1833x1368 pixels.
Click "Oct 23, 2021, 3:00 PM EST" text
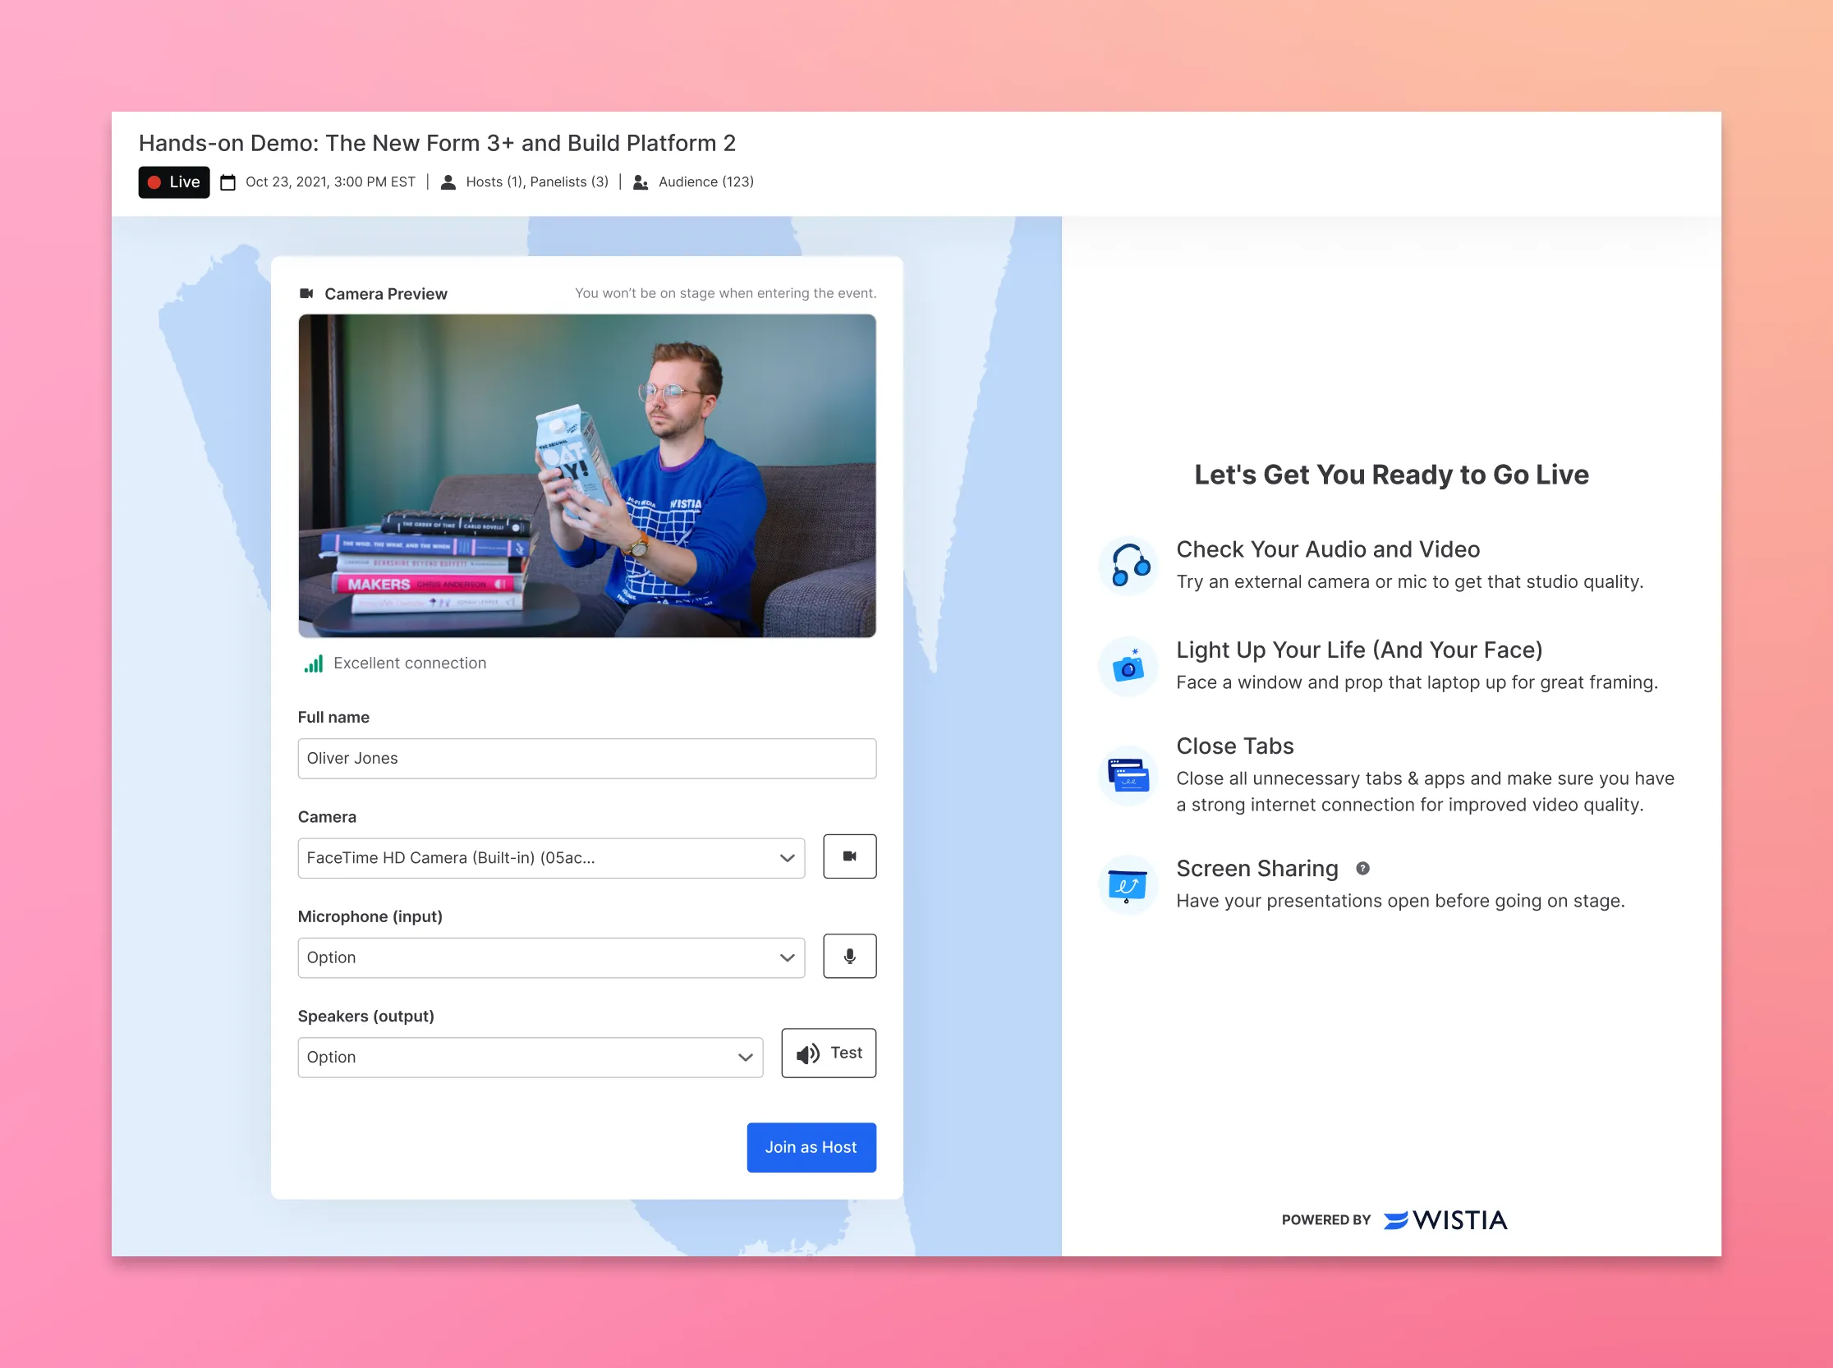coord(330,182)
